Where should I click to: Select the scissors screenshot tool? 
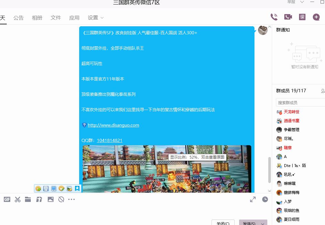point(18,199)
